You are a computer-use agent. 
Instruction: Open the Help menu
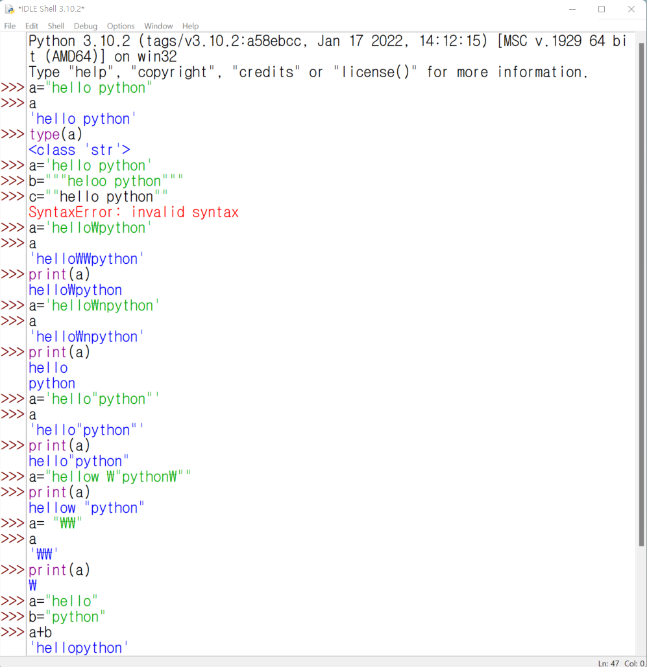point(190,26)
